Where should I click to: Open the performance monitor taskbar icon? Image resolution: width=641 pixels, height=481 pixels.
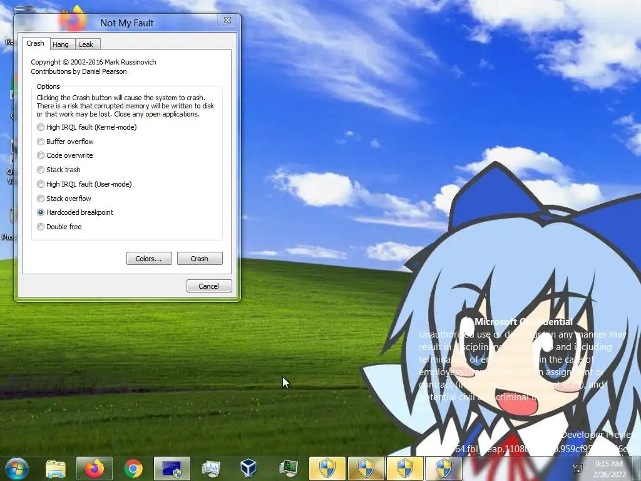pos(211,468)
